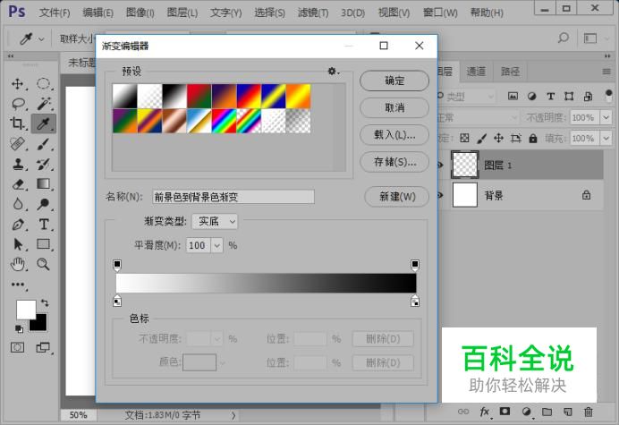Switch to the 通道 tab

(476, 72)
